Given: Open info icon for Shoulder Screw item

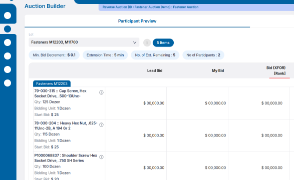Looking at the screenshot, I should (101, 157).
